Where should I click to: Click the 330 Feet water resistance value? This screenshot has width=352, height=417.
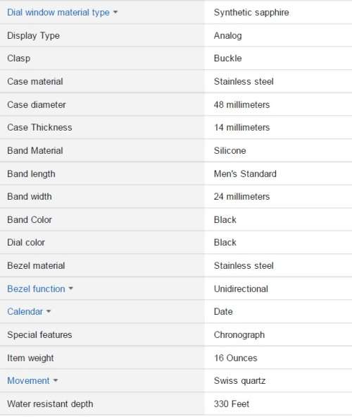[x=232, y=404]
